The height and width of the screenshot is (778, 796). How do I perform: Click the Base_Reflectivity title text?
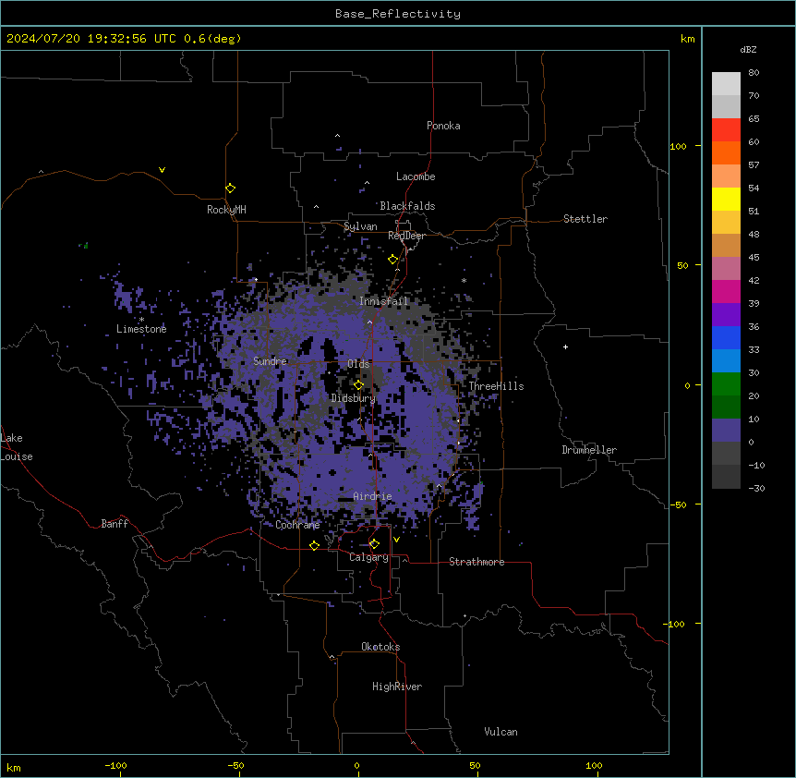click(x=398, y=14)
